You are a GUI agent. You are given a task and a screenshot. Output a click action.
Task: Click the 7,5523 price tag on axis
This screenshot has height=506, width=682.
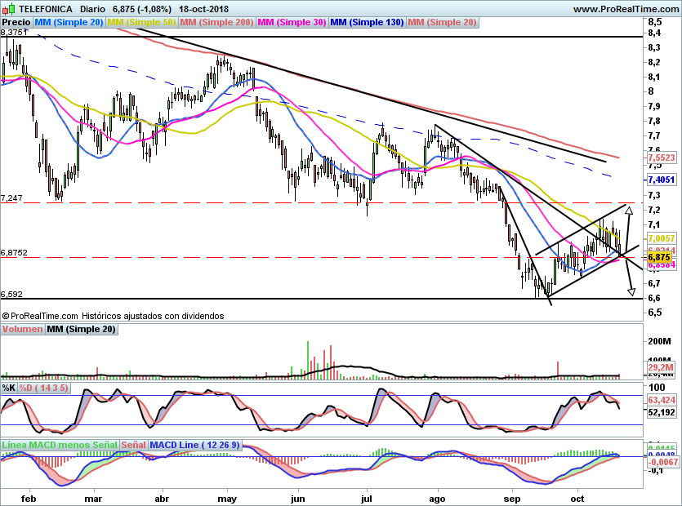click(662, 158)
